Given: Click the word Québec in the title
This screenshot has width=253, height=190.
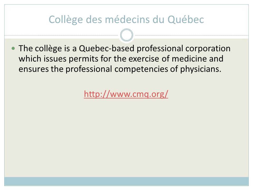Looking at the screenshot, I should 186,20.
